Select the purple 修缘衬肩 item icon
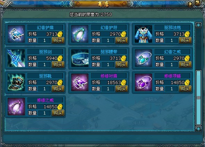The width and height of the screenshot is (205, 147). 80,82
